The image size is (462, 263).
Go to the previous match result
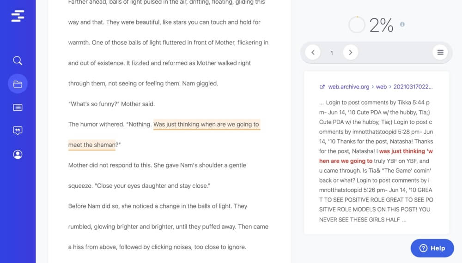coord(313,53)
